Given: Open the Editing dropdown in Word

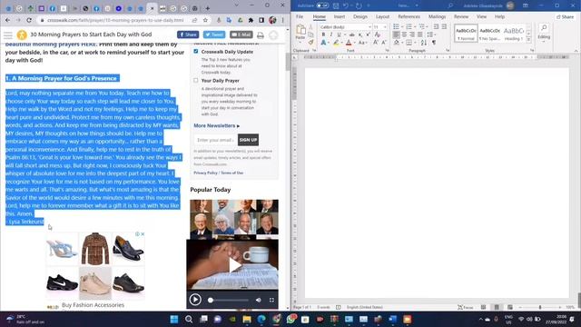Looking at the screenshot, I should (x=544, y=33).
